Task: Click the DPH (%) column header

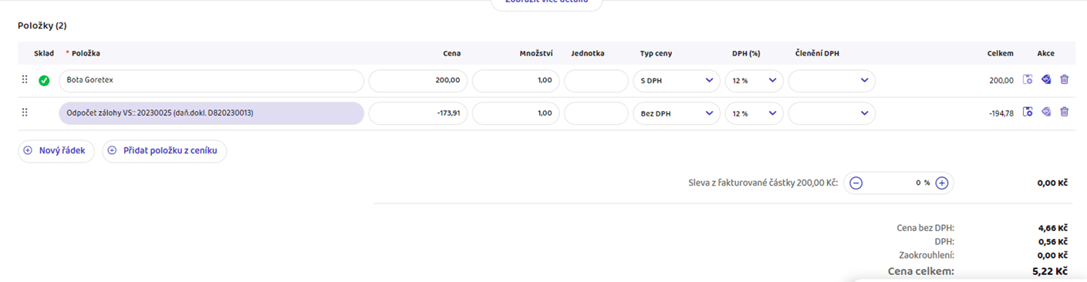Action: pyautogui.click(x=746, y=53)
